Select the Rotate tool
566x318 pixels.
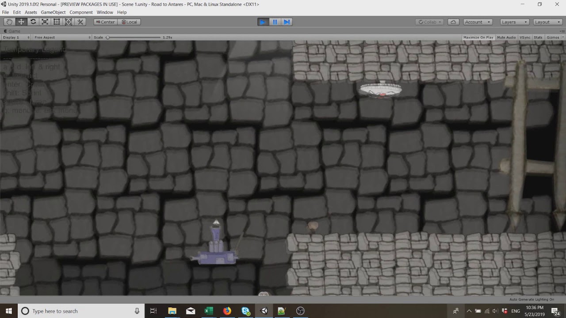[33, 22]
